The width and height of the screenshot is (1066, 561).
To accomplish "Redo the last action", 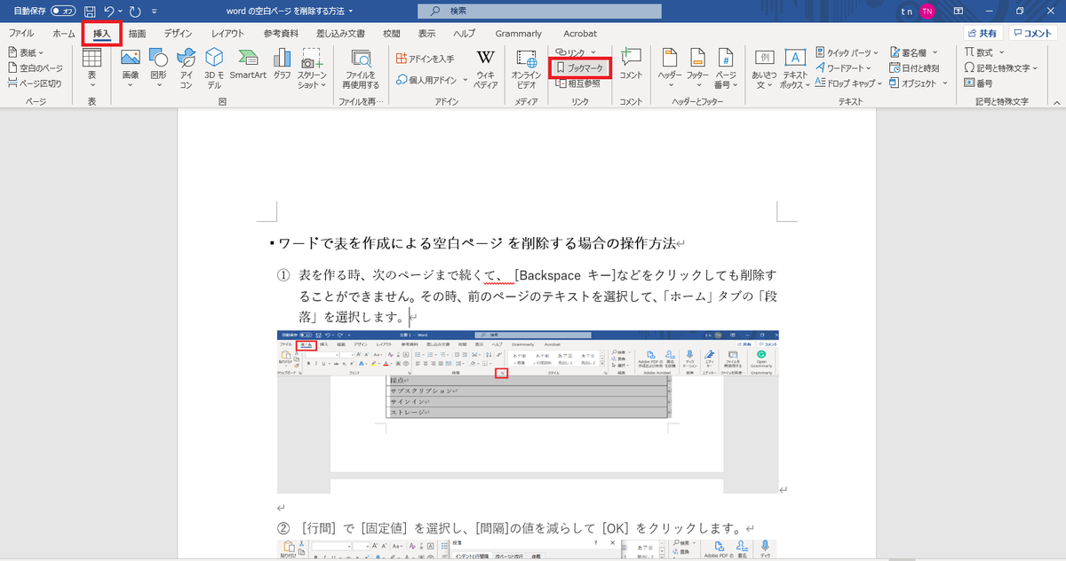I will pos(136,12).
